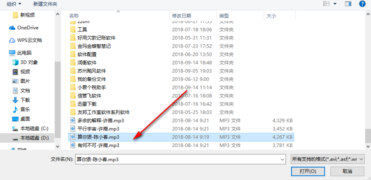Viewport: 371px width, 180px height.
Task: Sort by 名称 column header
Action: (74, 16)
